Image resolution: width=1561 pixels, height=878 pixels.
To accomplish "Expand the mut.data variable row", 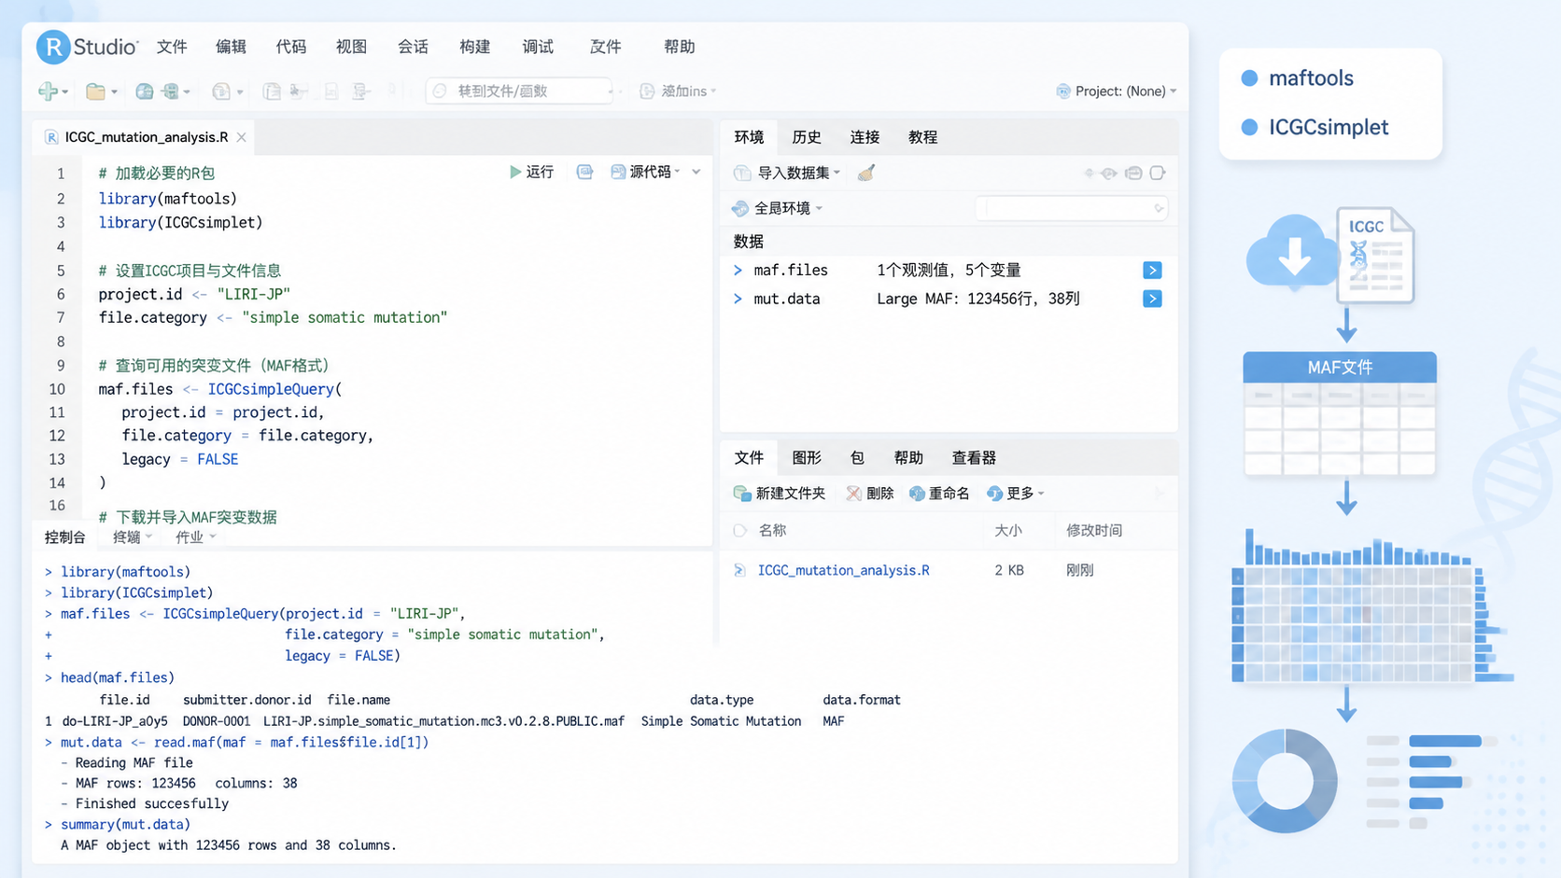I will tap(738, 299).
